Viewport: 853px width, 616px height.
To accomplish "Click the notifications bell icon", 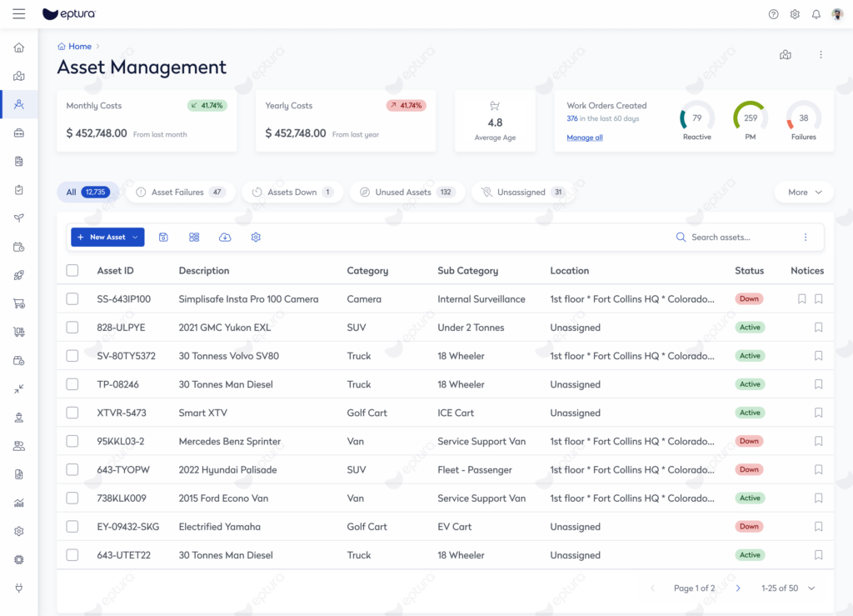I will [816, 14].
